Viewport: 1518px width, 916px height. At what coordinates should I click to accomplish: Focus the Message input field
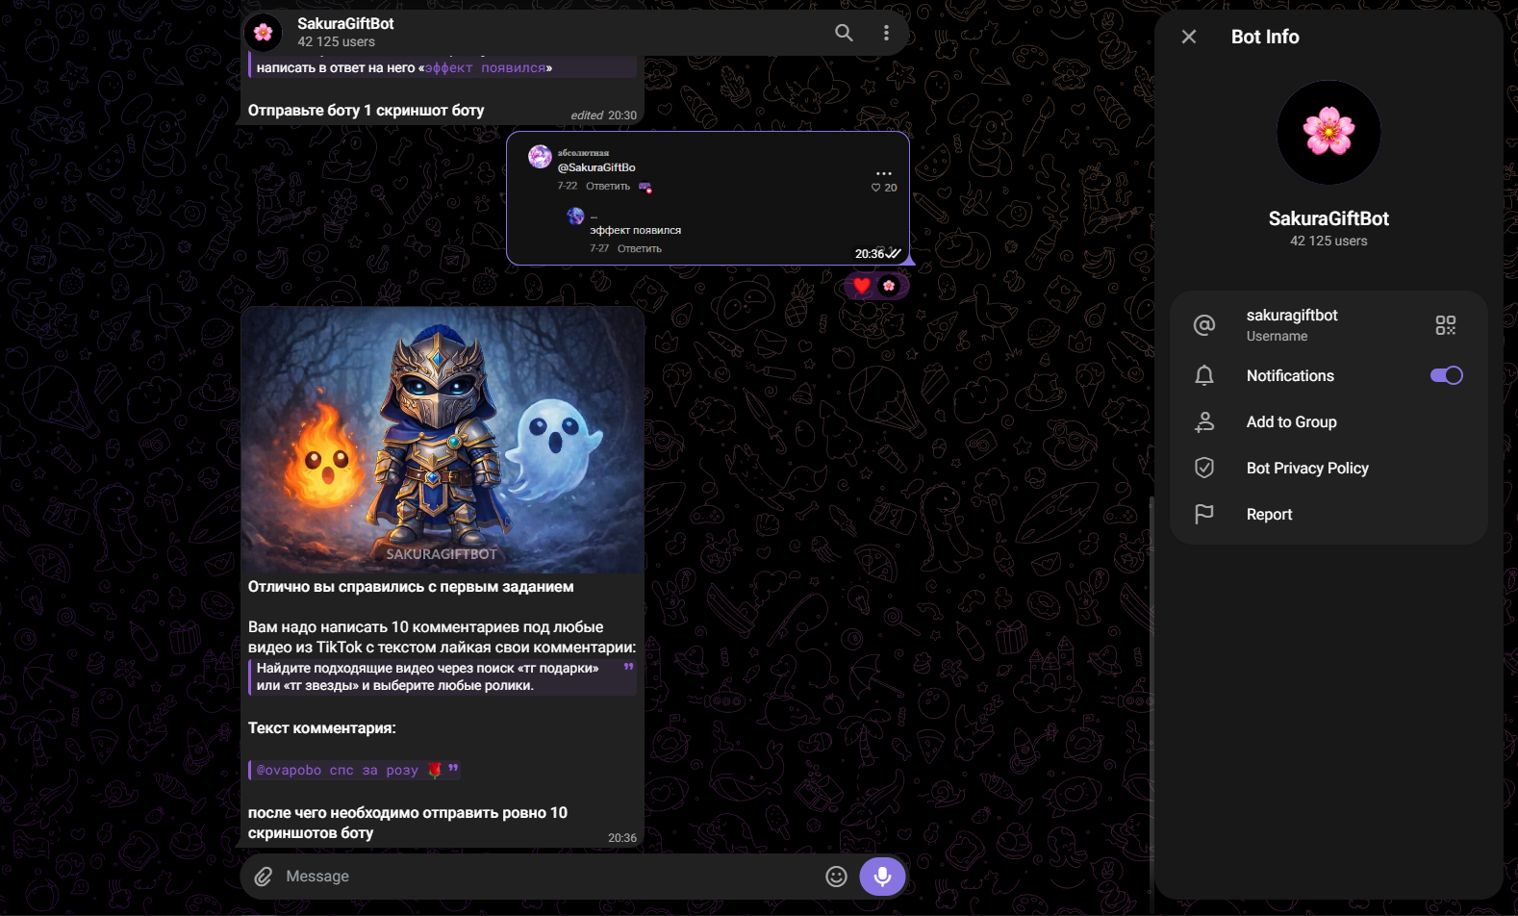click(548, 877)
